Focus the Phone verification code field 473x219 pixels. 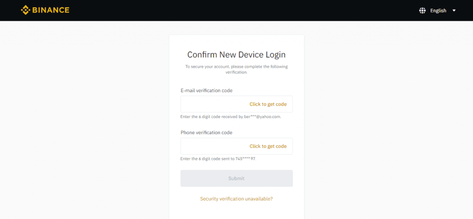click(x=212, y=146)
